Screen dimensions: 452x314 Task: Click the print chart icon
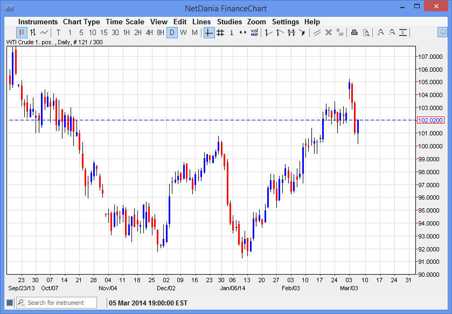pos(354,32)
